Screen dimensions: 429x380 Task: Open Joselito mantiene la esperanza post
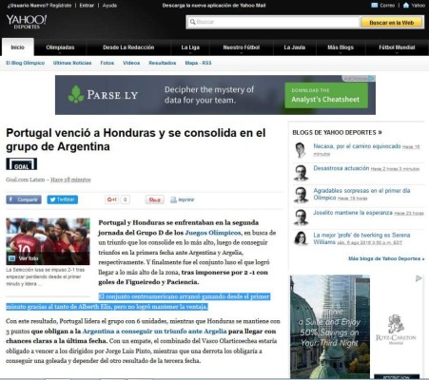(x=353, y=213)
